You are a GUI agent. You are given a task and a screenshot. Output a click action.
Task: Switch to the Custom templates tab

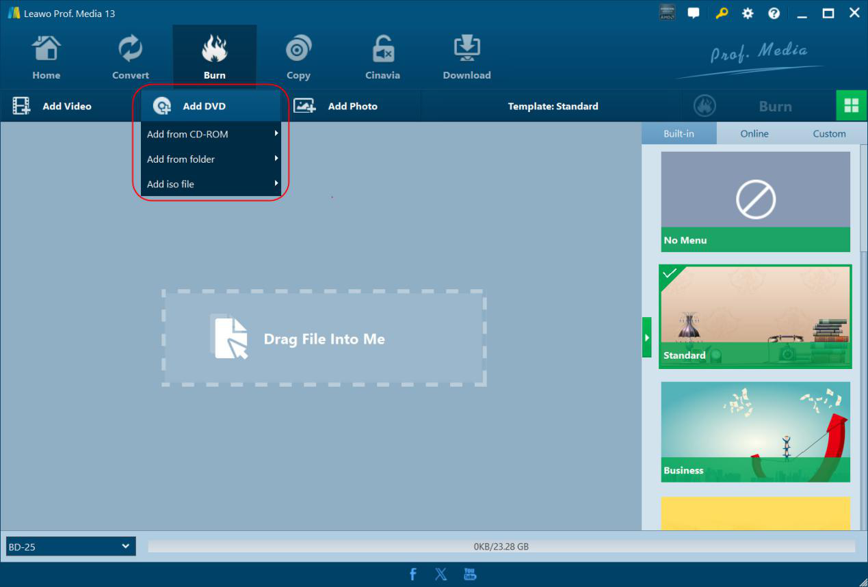pyautogui.click(x=829, y=133)
